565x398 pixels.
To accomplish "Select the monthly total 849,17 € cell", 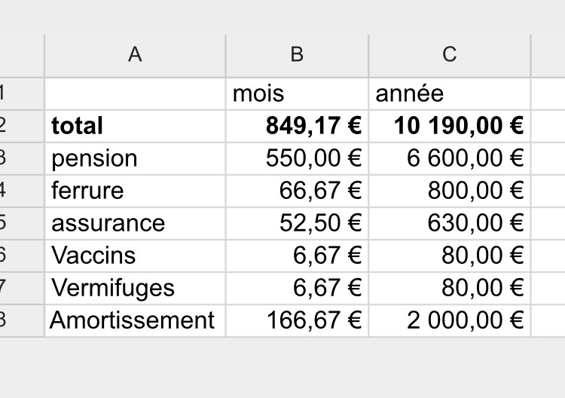I will [x=297, y=126].
